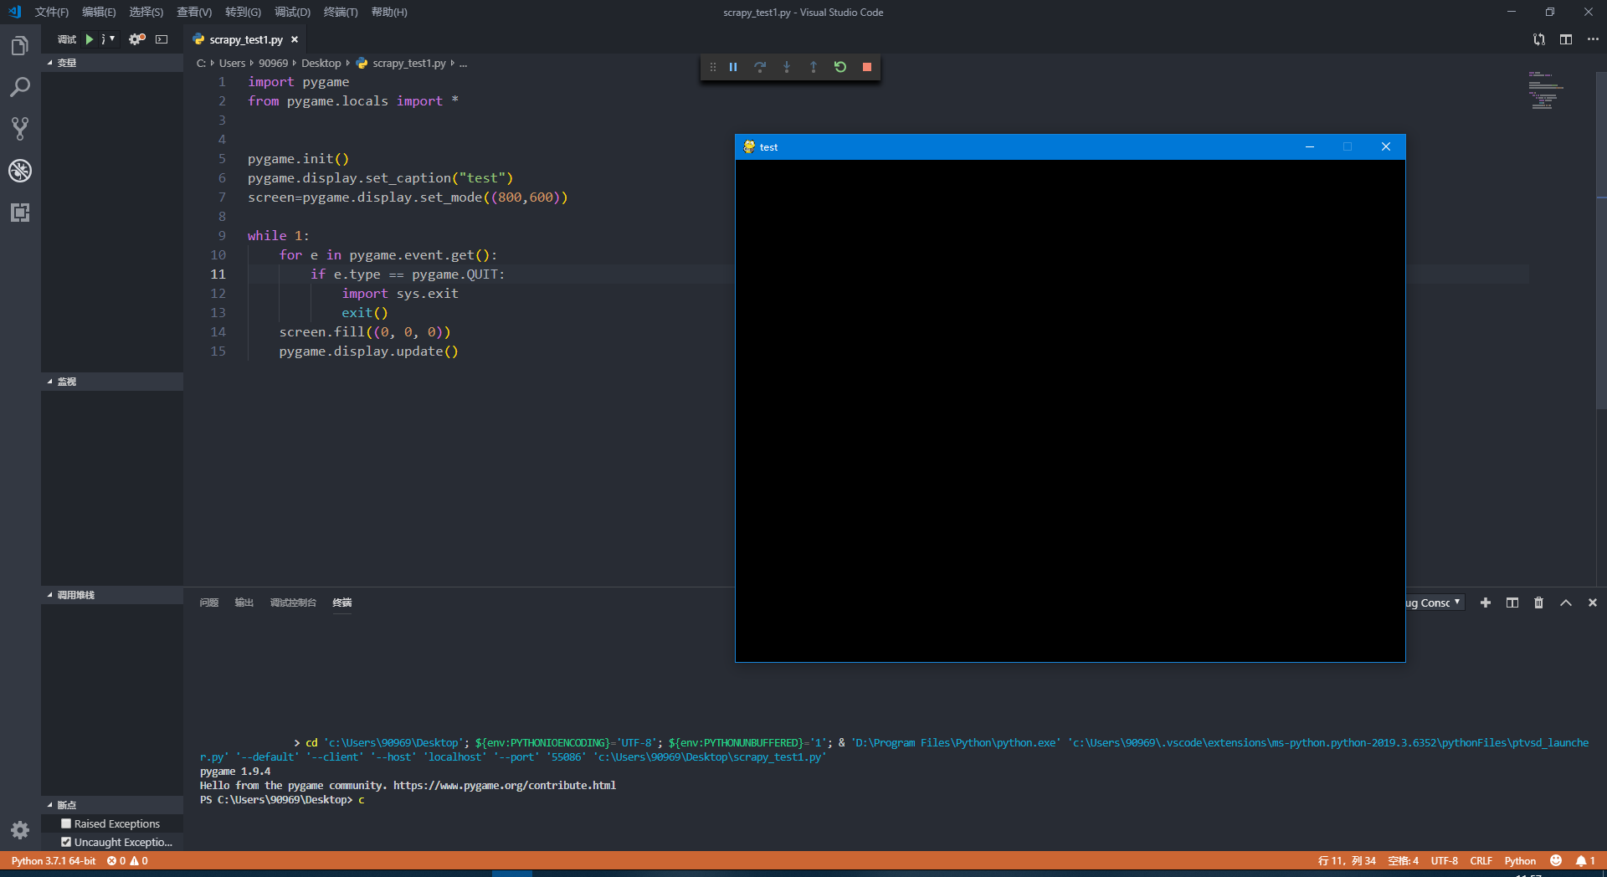Grab the debug toolbar drag handle
Image resolution: width=1607 pixels, height=877 pixels.
[713, 67]
